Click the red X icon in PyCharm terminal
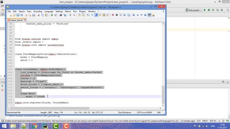This screenshot has height=129, width=230. click(x=3, y=90)
